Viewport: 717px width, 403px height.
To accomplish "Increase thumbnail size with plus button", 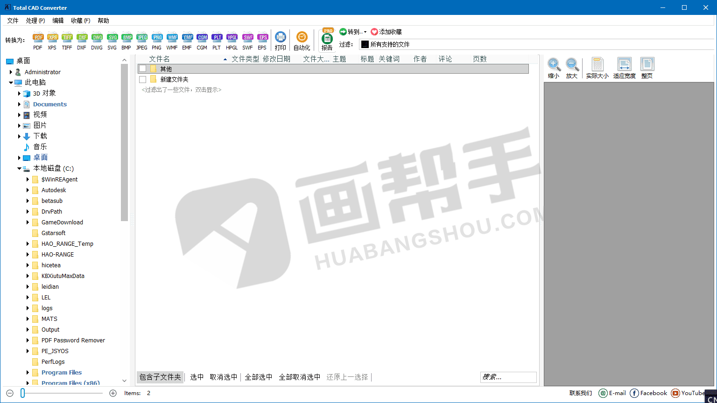I will coord(113,393).
